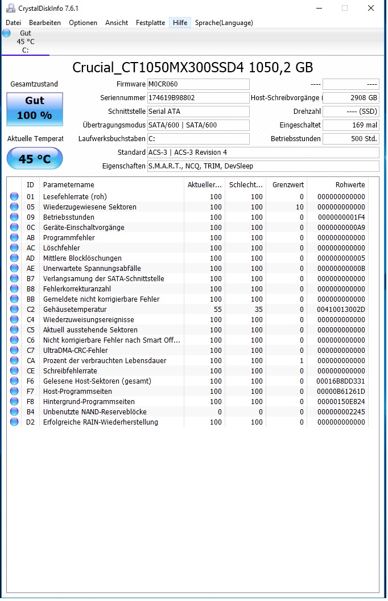Click the Laufwerksbuchstaben field C:
Viewport: 388px width, 601px height.
click(199, 139)
